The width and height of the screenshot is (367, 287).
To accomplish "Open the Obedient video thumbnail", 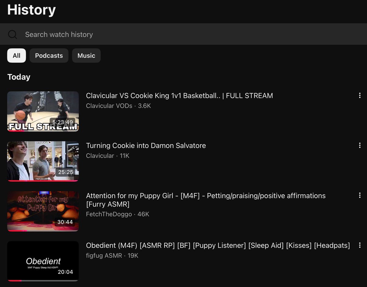I will coord(43,261).
